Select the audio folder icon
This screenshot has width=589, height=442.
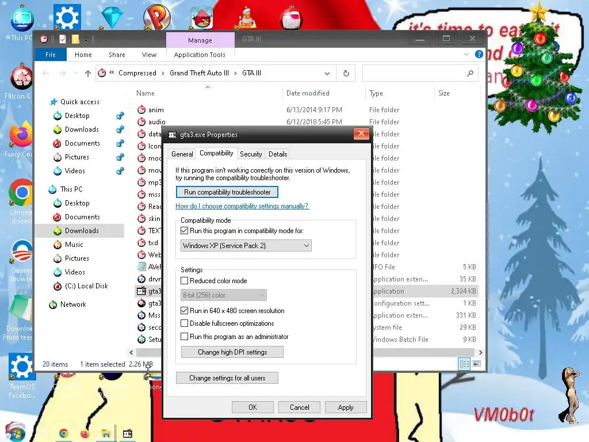[141, 122]
